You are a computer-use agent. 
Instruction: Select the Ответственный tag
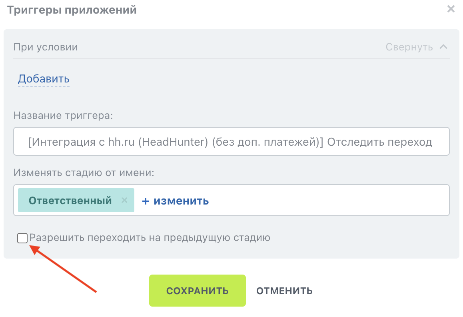70,201
